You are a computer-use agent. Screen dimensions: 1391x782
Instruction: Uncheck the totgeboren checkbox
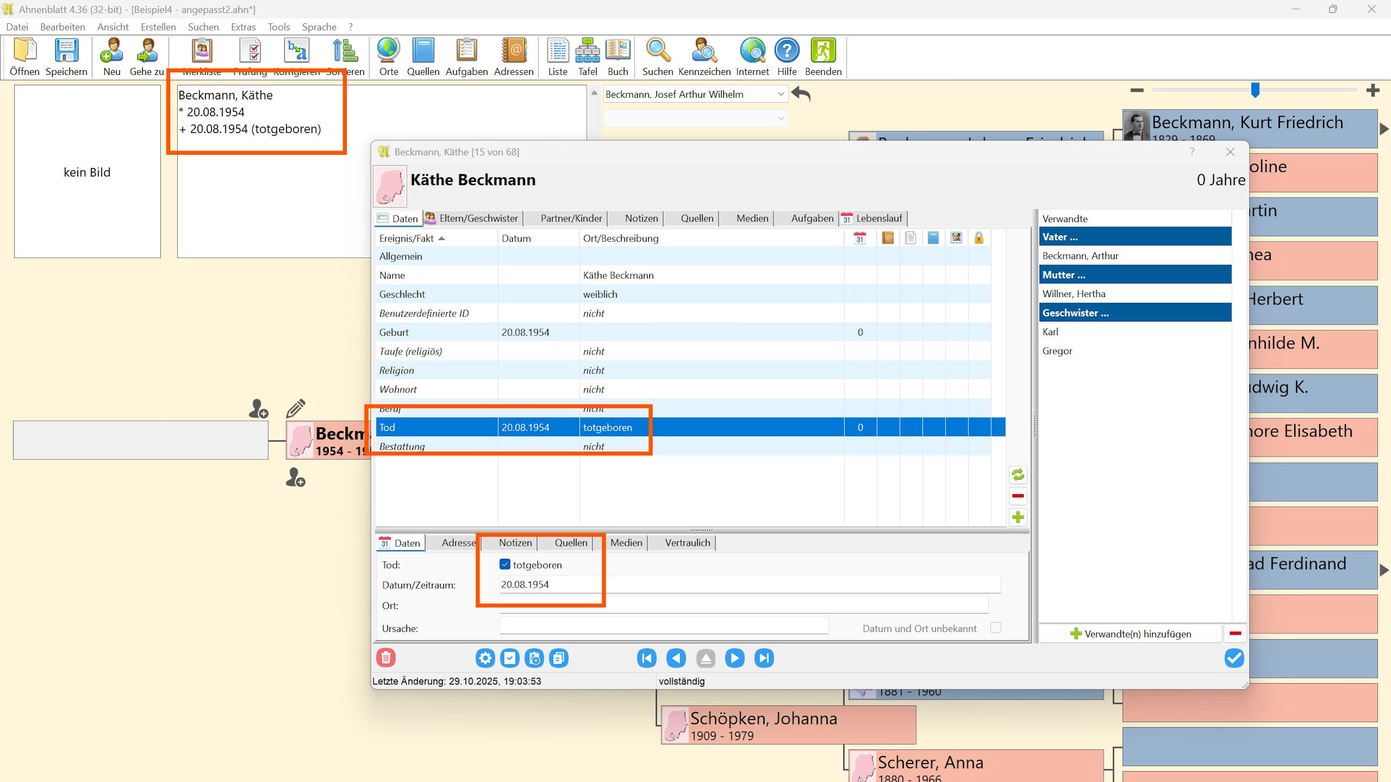(505, 564)
